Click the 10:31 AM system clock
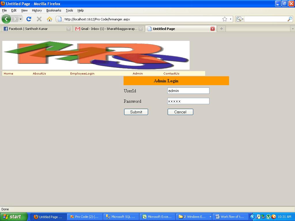This screenshot has width=295, height=221. click(284, 217)
